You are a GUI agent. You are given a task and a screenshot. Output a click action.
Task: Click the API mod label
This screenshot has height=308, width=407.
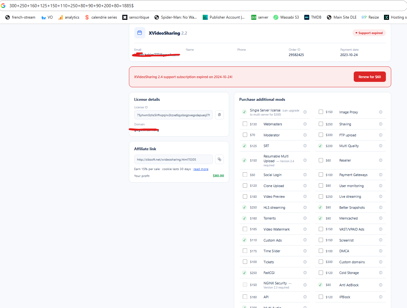click(266, 297)
